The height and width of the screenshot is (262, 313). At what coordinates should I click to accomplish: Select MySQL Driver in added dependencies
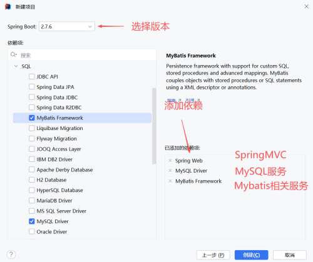click(191, 171)
